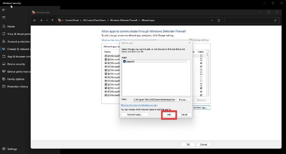Click the Protection history clock icon
The height and width of the screenshot is (154, 286).
[x=4, y=87]
